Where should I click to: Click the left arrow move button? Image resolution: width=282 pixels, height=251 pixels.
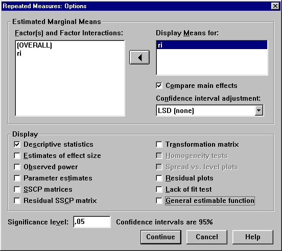point(139,57)
